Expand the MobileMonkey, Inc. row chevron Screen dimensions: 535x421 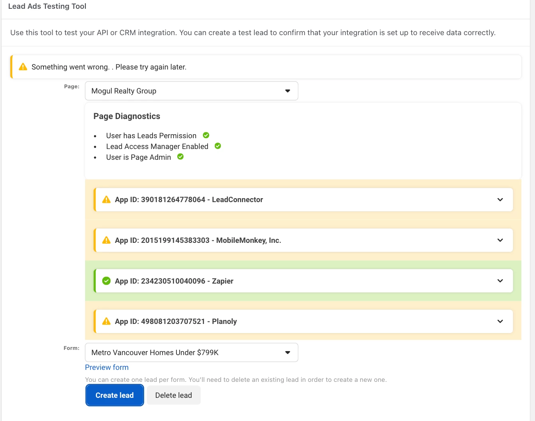[x=500, y=240]
